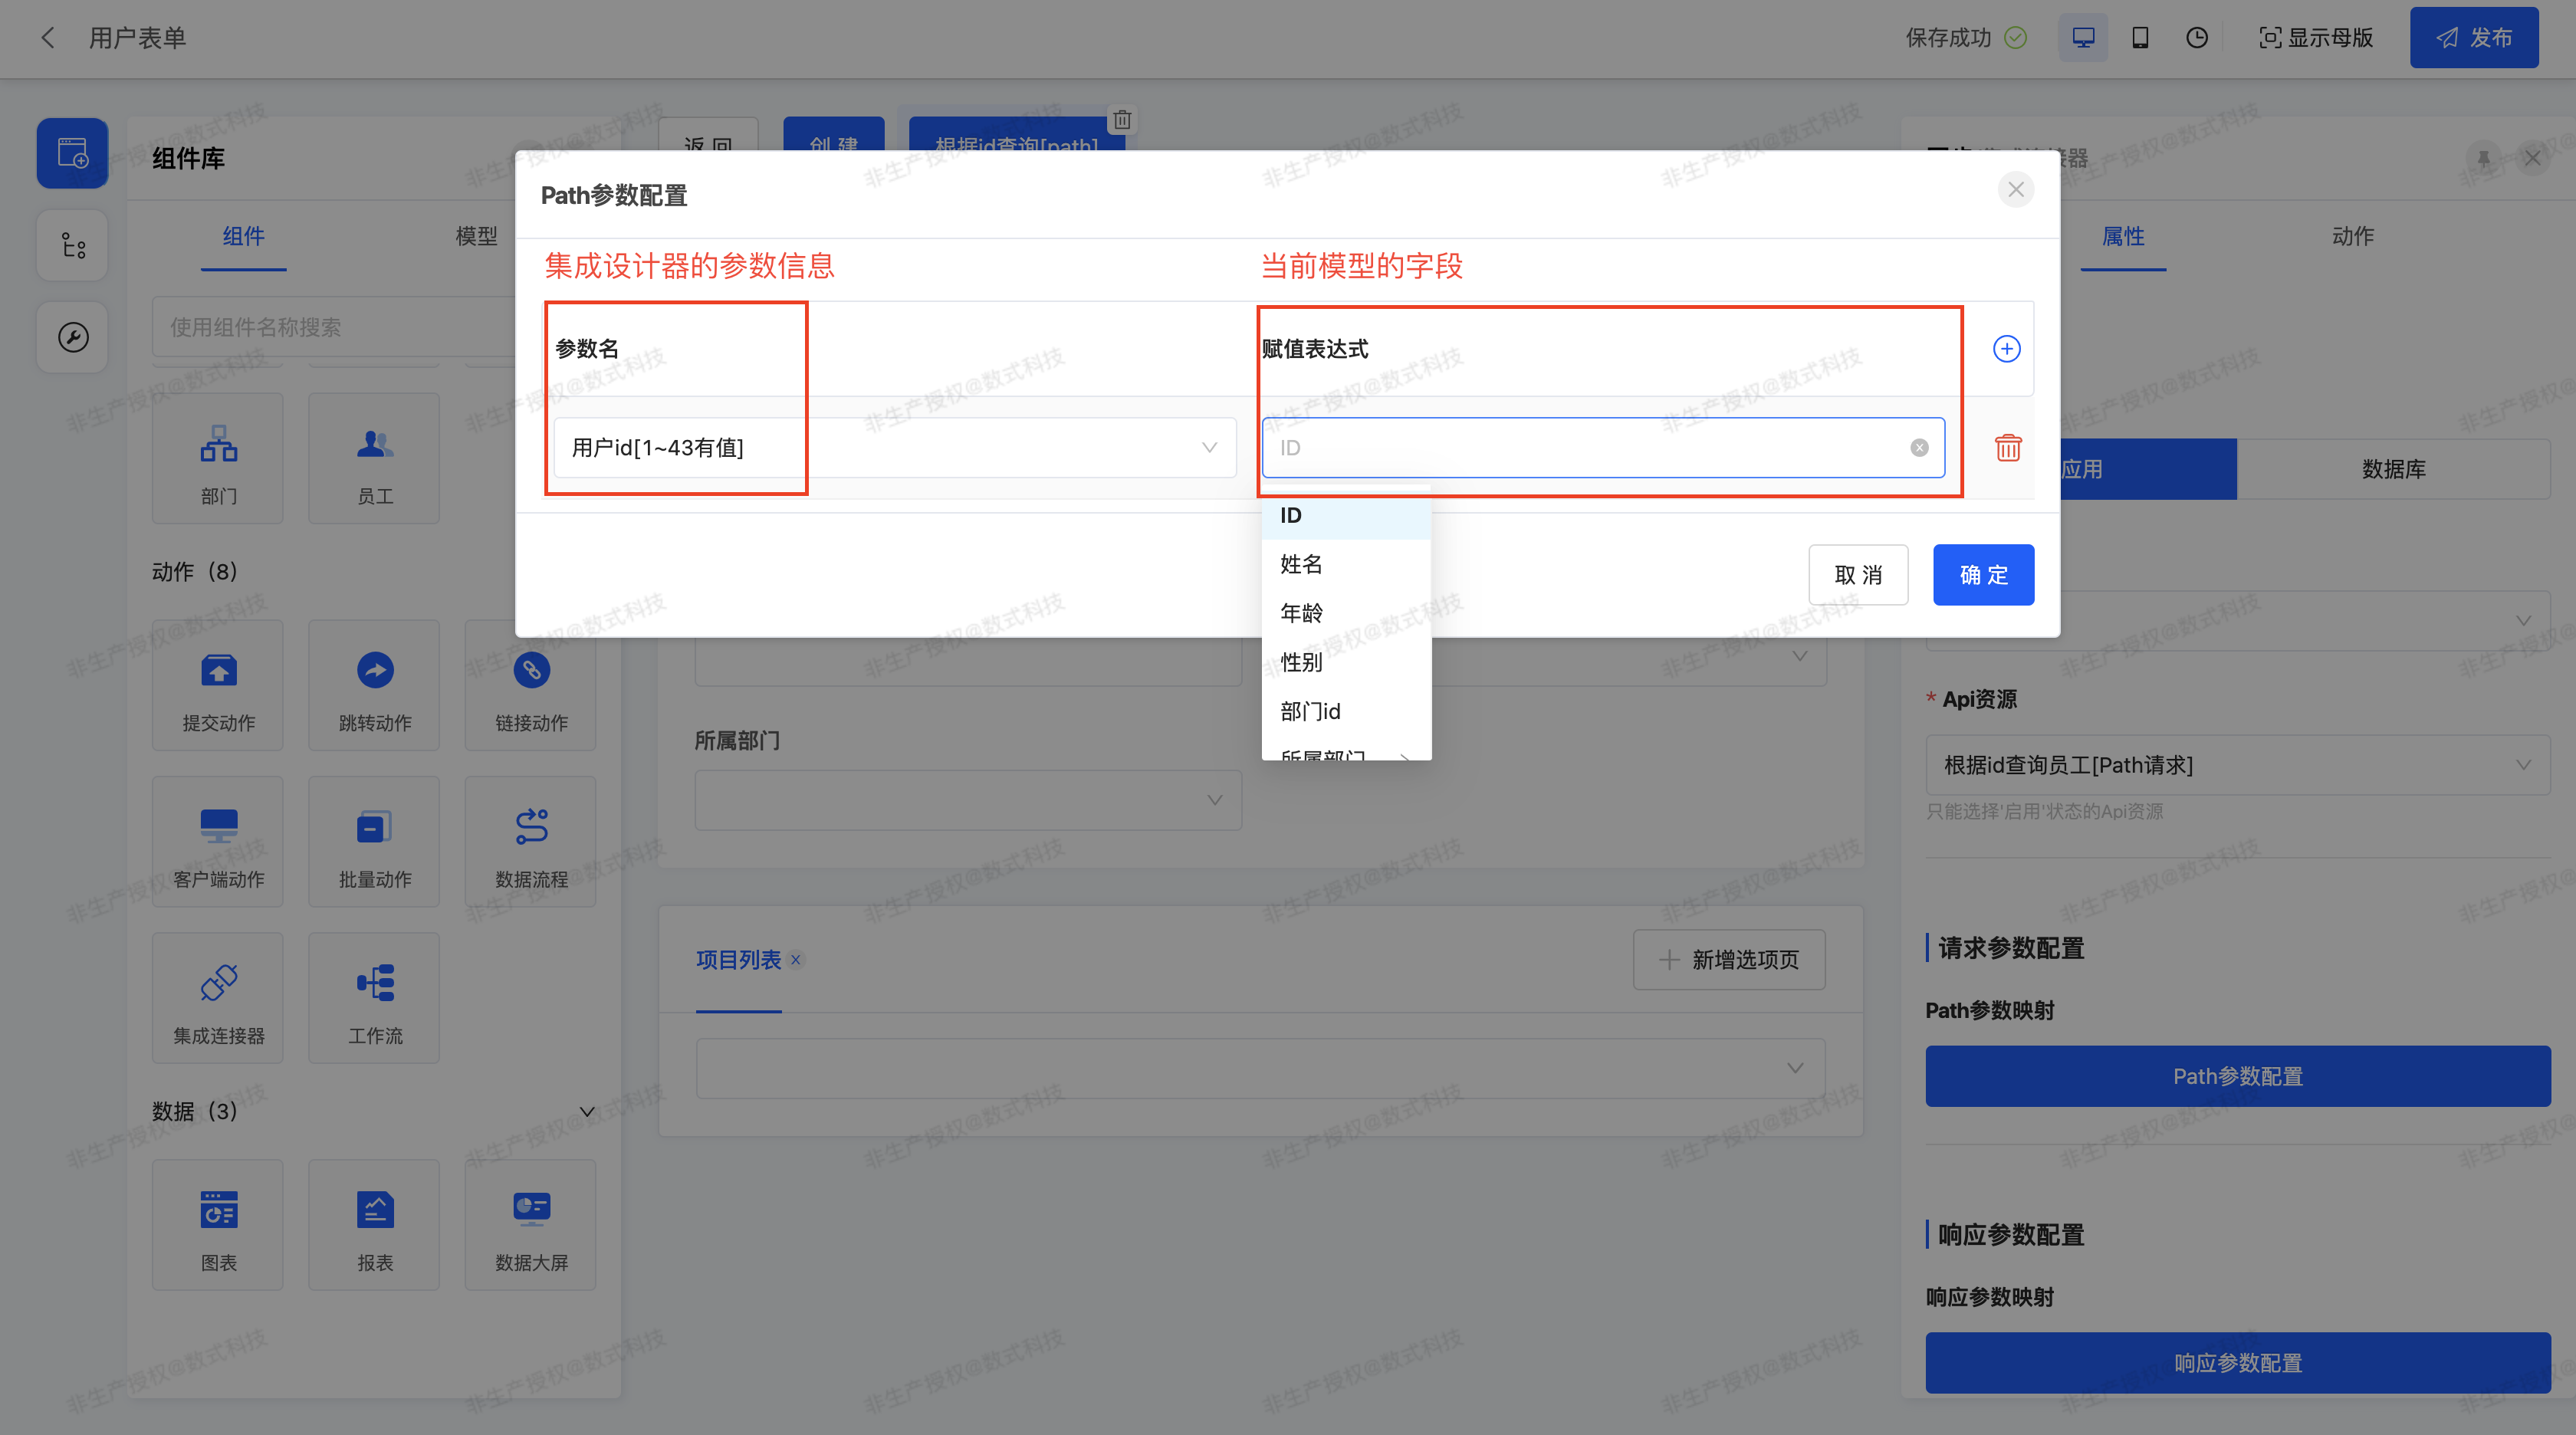The image size is (2576, 1435).
Task: Select the 提交动作 component
Action: point(218,685)
